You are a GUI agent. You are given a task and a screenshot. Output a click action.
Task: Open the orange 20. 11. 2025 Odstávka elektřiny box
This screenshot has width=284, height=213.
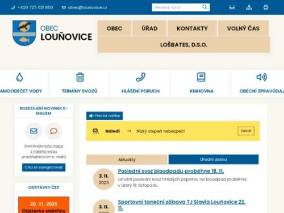coord(44,205)
